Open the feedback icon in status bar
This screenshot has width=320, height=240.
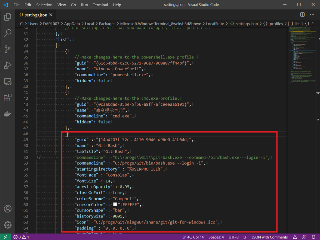click(304, 237)
